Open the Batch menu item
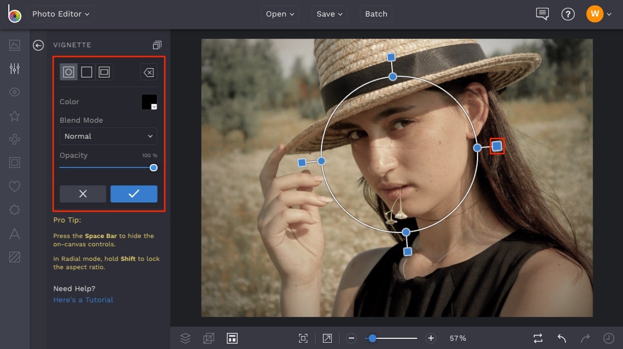623x349 pixels. click(376, 14)
